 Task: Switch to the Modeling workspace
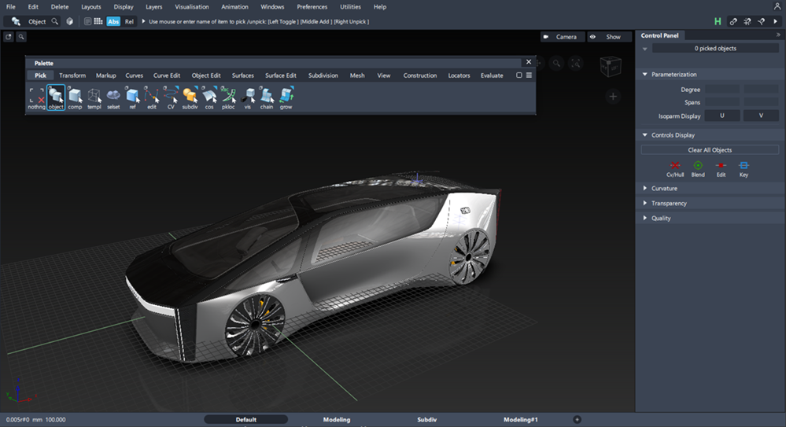337,419
